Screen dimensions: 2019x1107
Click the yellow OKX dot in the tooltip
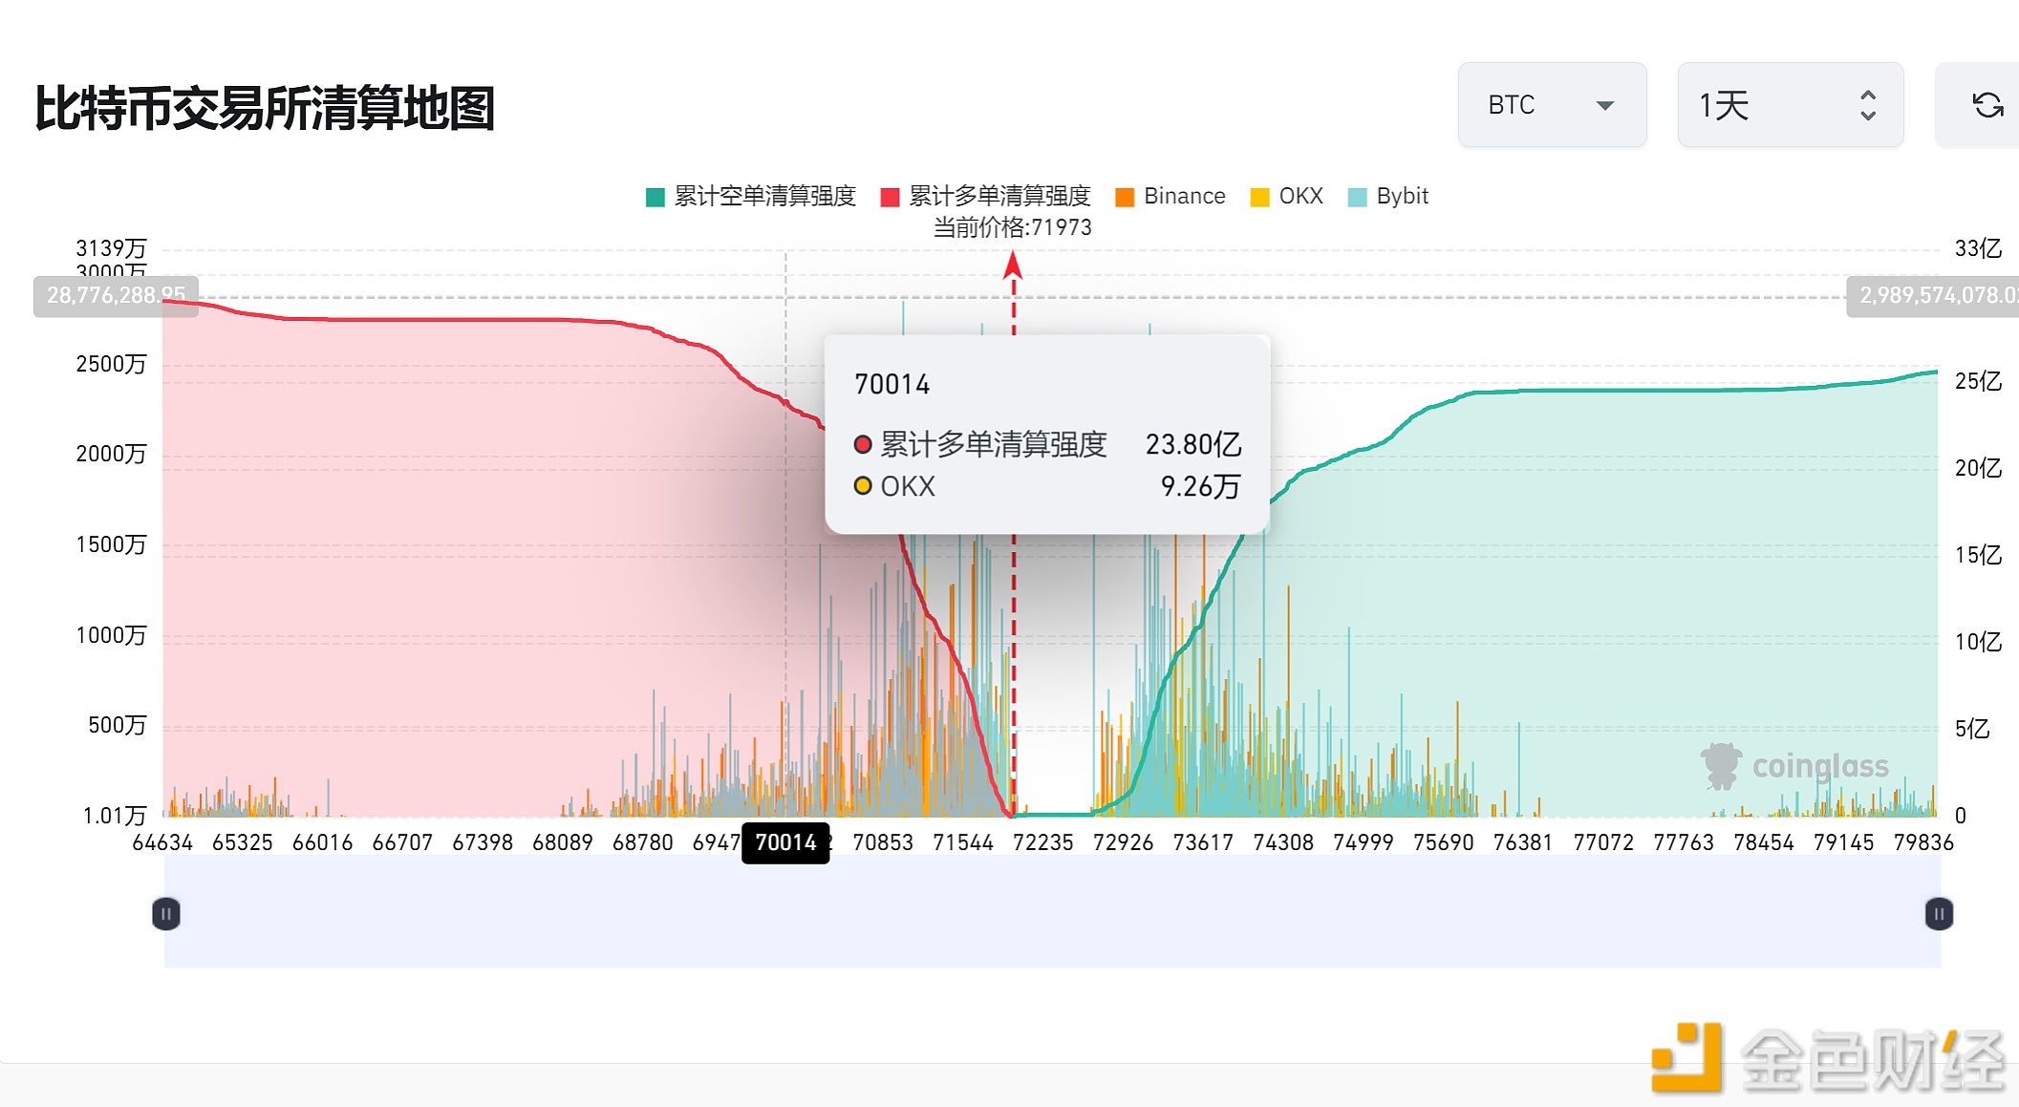tap(863, 486)
